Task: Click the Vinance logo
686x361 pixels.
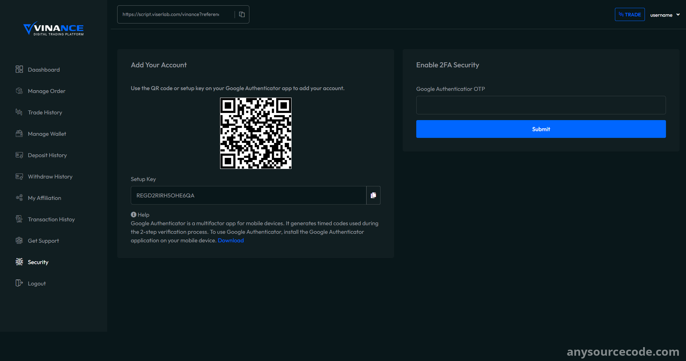Action: click(x=54, y=29)
